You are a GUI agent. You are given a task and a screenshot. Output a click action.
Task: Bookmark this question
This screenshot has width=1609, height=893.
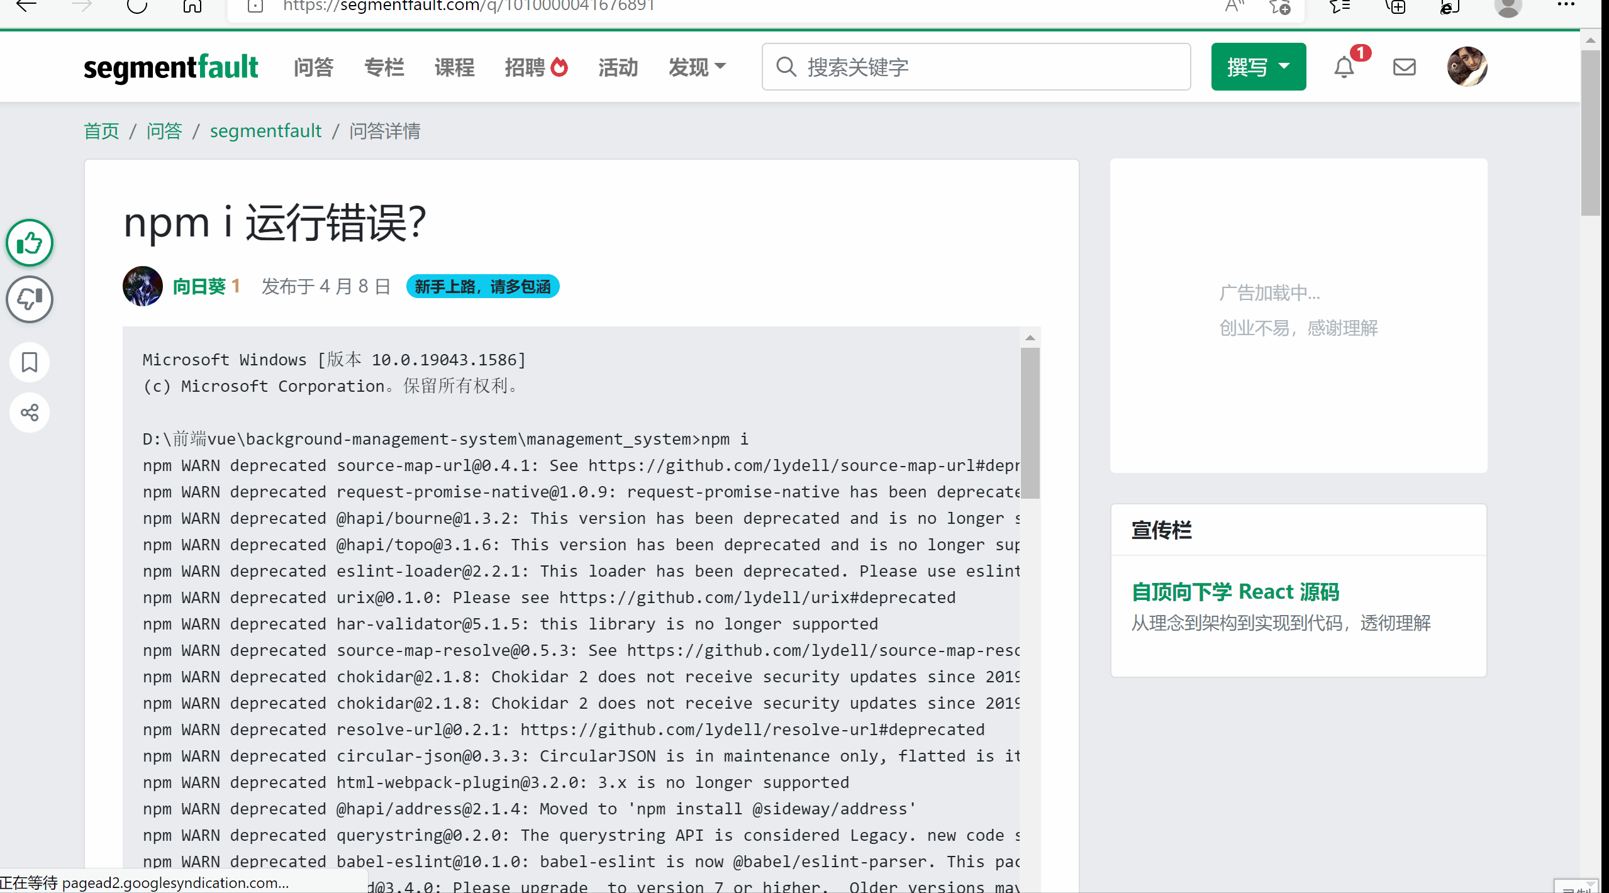[30, 362]
